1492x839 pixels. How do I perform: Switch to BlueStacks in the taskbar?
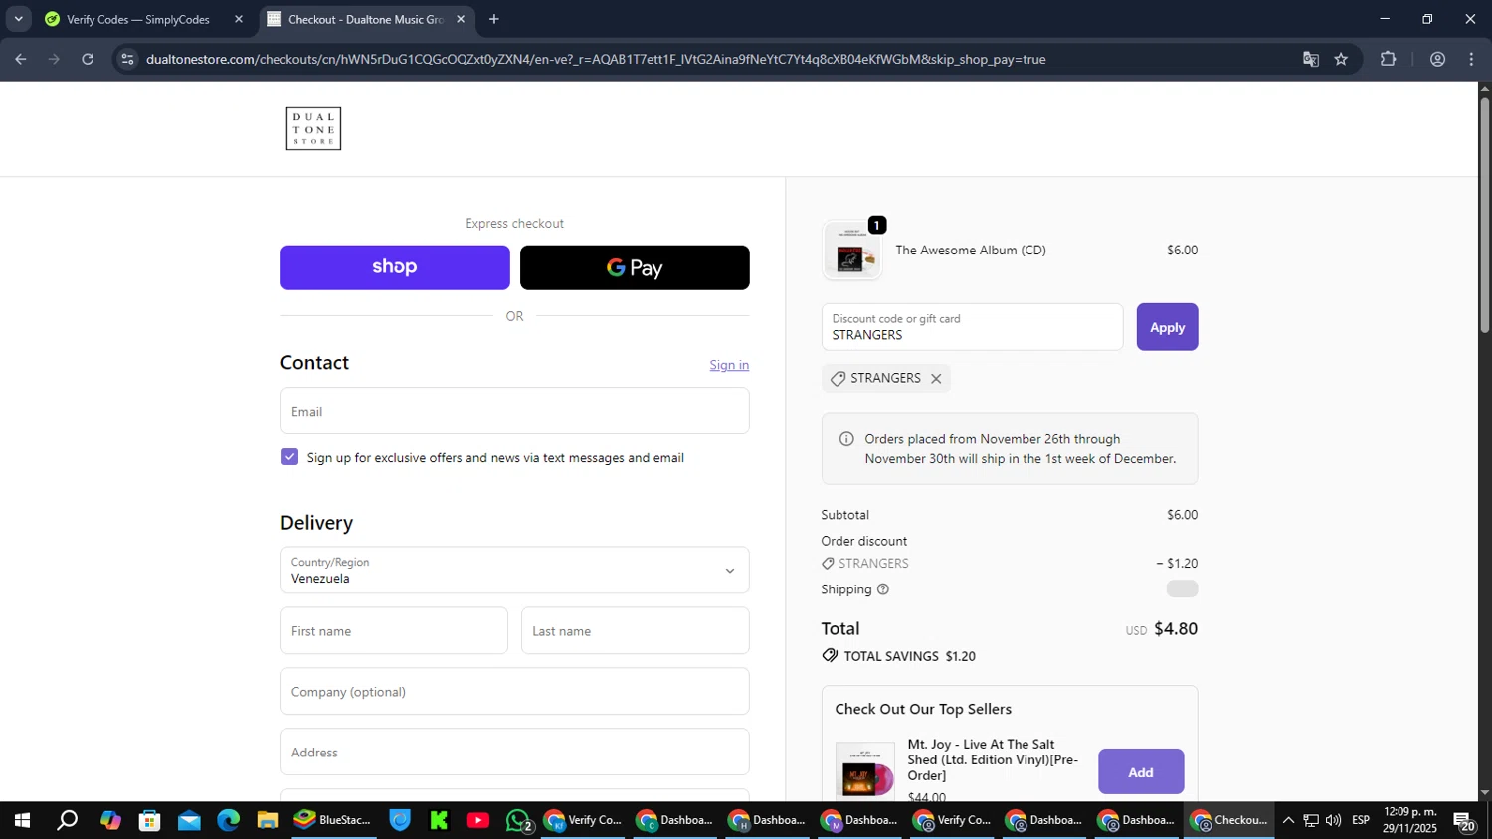(332, 820)
